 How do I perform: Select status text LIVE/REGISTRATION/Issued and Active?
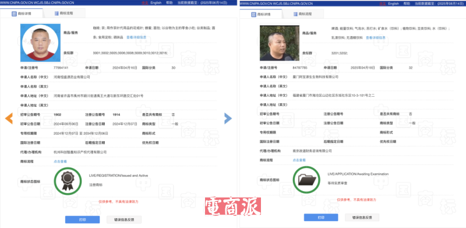(x=118, y=176)
